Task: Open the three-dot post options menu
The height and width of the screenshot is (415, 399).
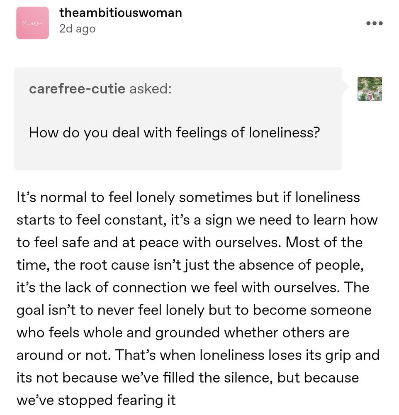Action: 375,23
